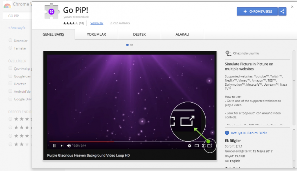The image size is (297, 171).
Task: Select the first slideshow dot
Action: pyautogui.click(x=127, y=45)
